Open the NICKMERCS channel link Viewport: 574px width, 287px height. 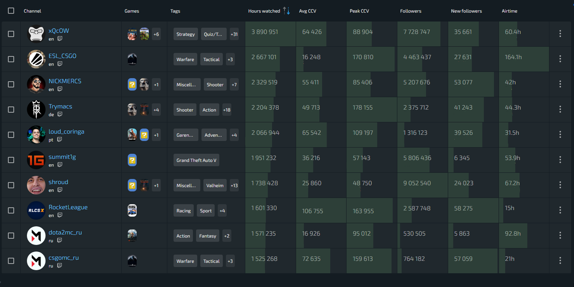click(x=65, y=81)
